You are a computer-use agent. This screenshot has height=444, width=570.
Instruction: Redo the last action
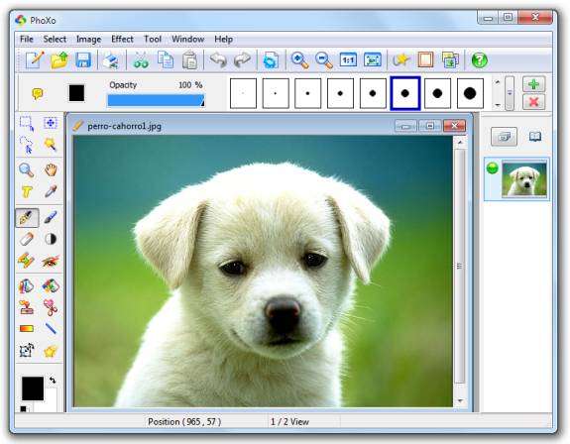pos(243,59)
